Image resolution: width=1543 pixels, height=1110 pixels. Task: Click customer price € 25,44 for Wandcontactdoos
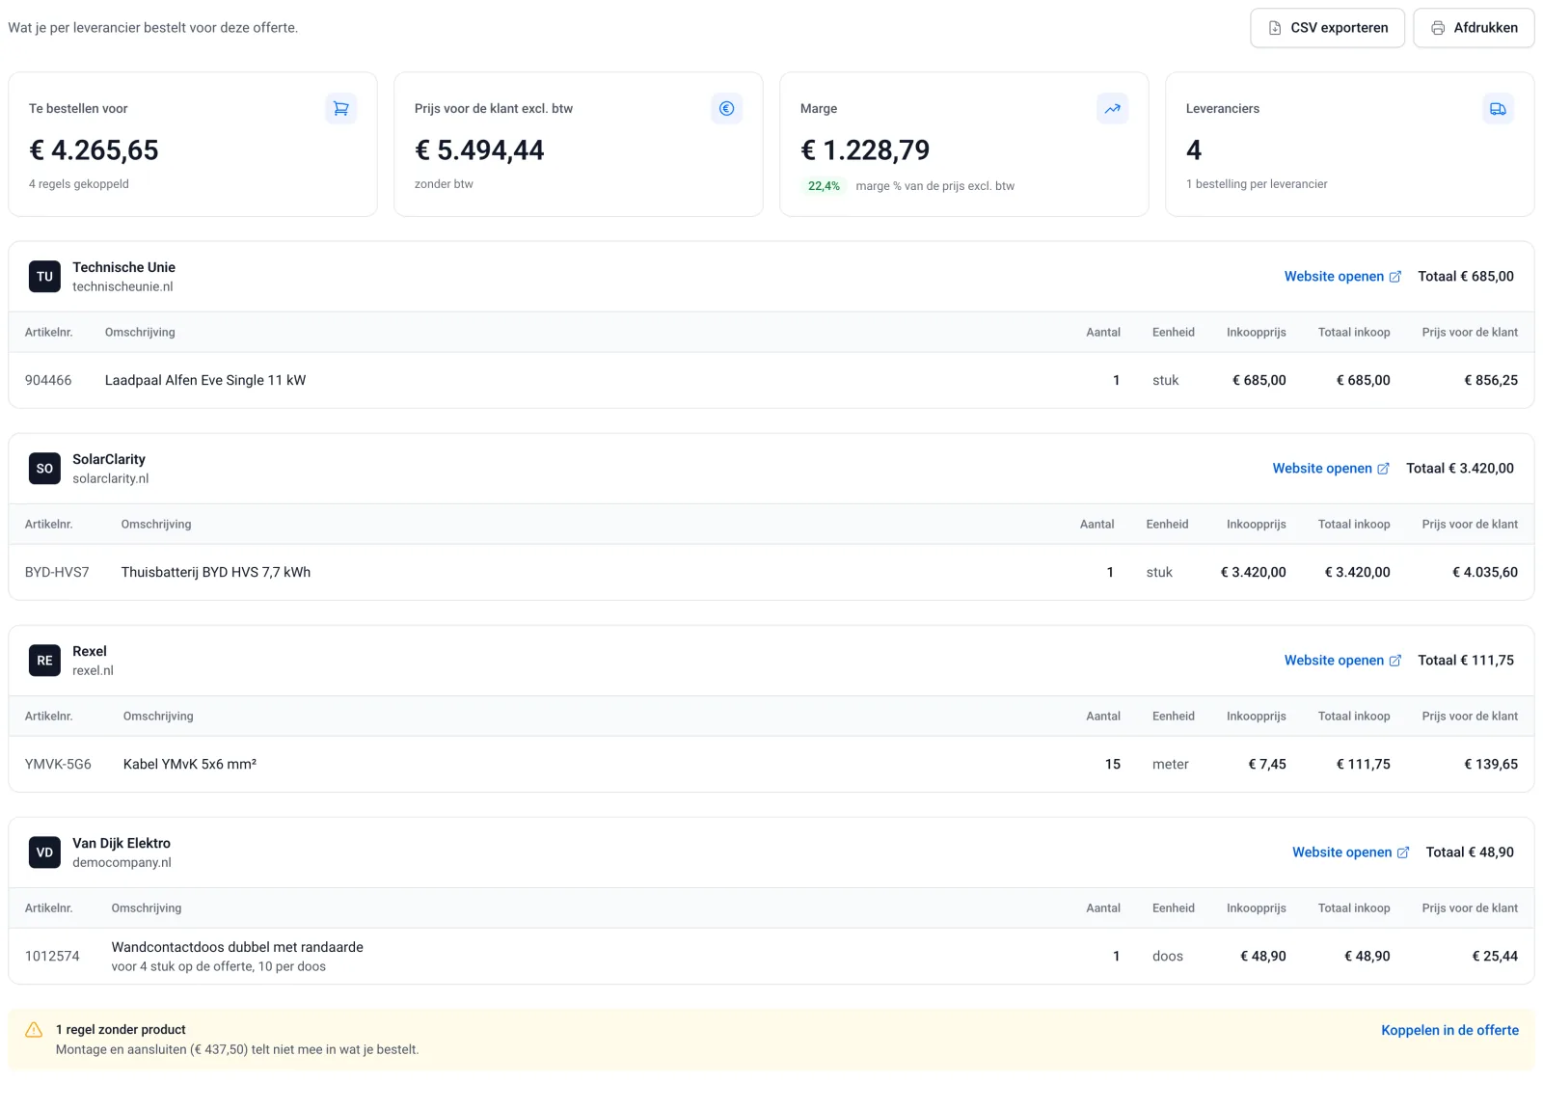coord(1495,956)
